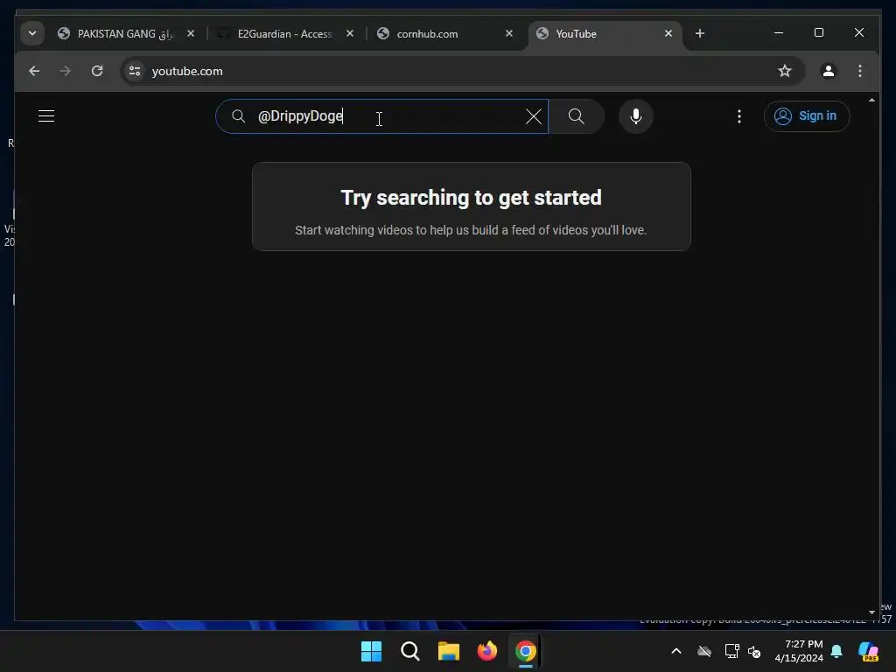The image size is (896, 672).
Task: Close the E2Guardian tab
Action: point(350,34)
